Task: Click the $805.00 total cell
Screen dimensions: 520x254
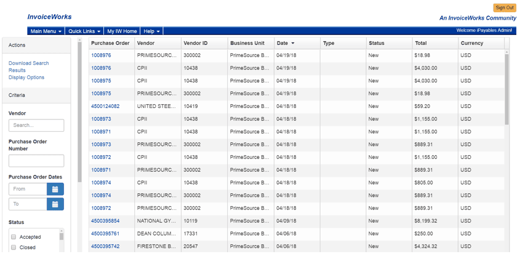Action: pos(436,183)
